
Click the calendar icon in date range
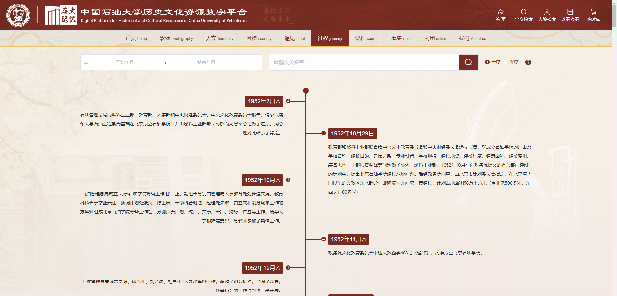click(86, 62)
